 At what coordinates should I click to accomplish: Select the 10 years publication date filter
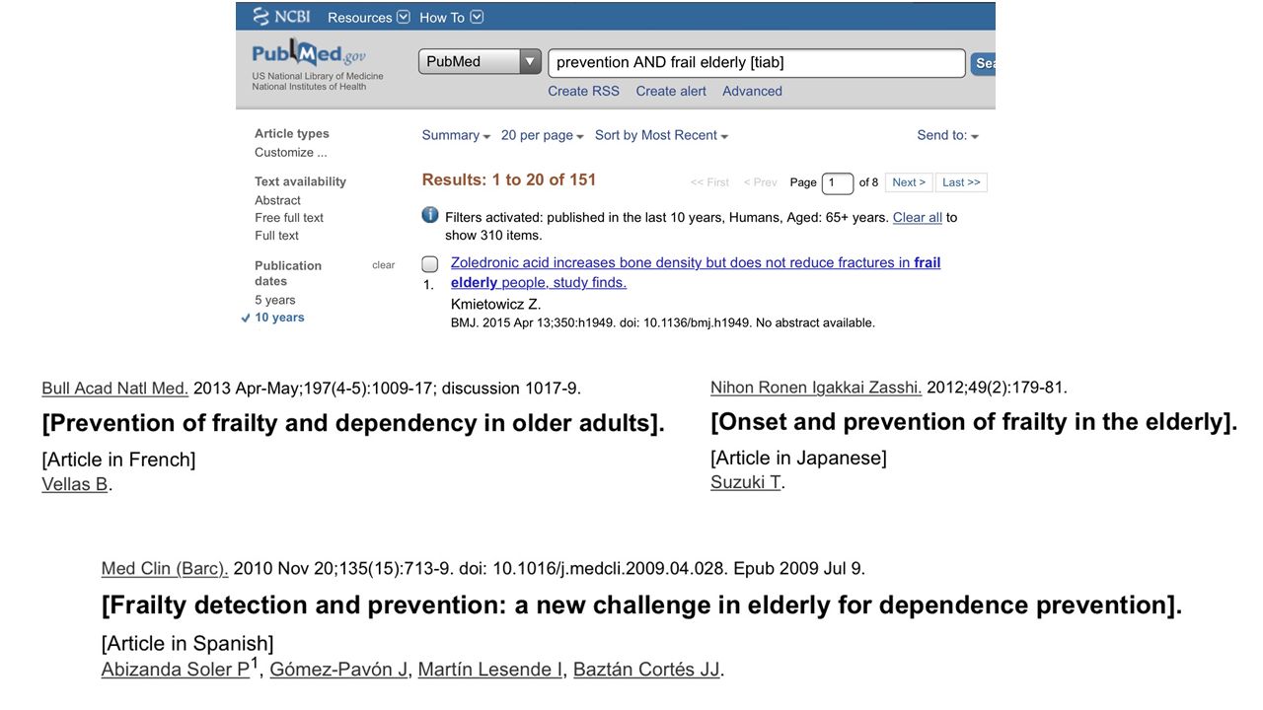point(279,318)
